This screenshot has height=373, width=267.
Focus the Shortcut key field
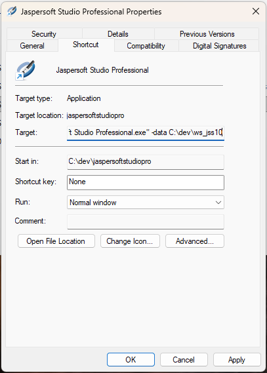tap(146, 182)
